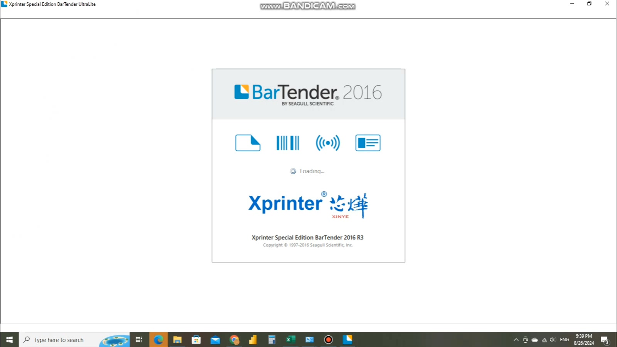Open OneDrive cloud tray icon
The width and height of the screenshot is (617, 347).
(534, 340)
